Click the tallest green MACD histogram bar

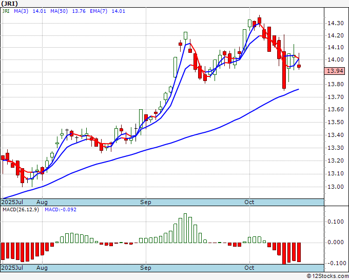[x=185, y=228]
